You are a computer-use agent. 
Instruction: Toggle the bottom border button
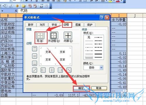(34, 63)
